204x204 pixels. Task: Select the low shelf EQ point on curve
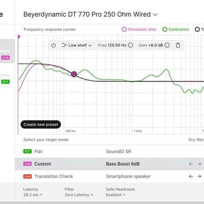[74, 74]
